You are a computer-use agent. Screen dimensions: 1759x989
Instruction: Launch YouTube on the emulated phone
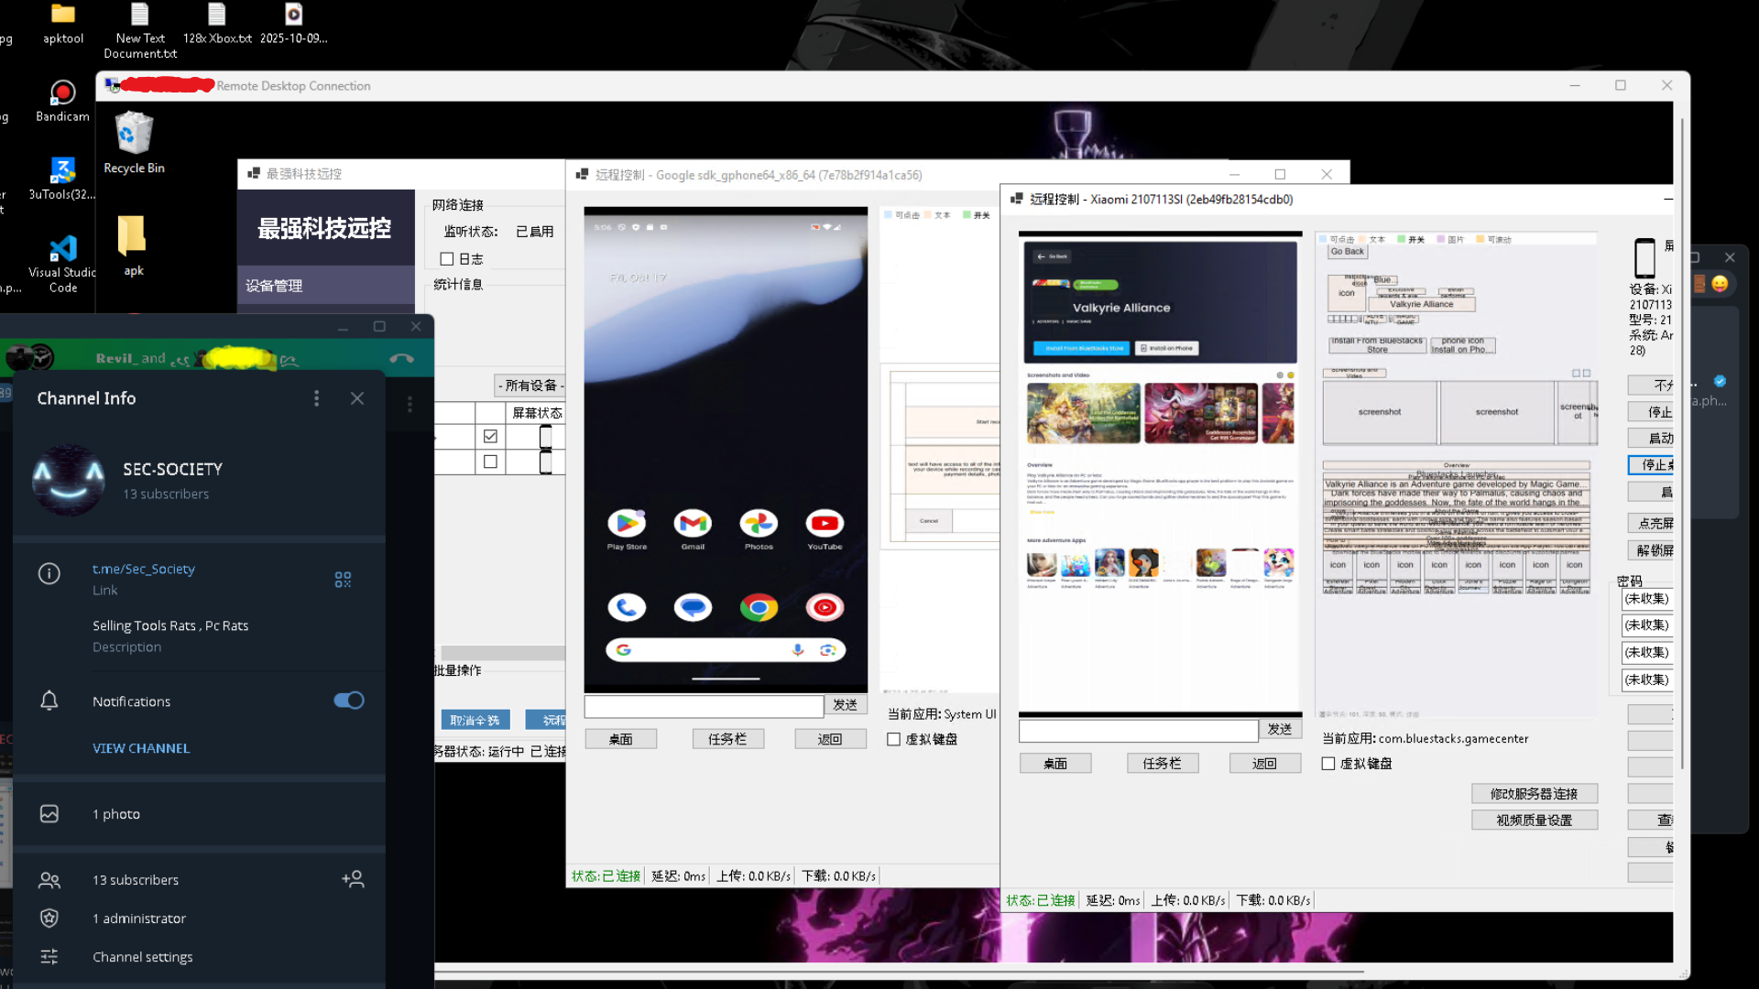point(825,524)
